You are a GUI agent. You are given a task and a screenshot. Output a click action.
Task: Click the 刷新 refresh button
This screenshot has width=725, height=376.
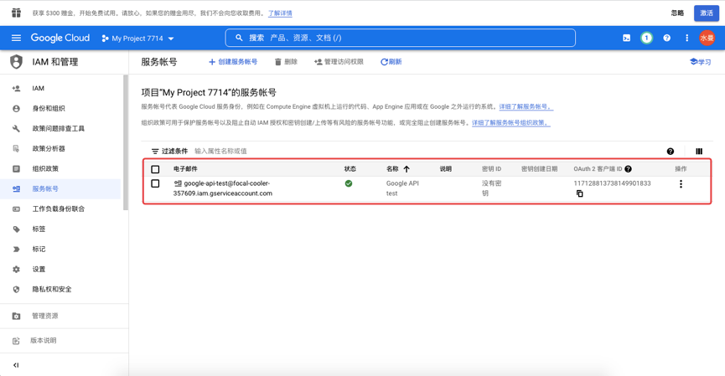point(391,62)
